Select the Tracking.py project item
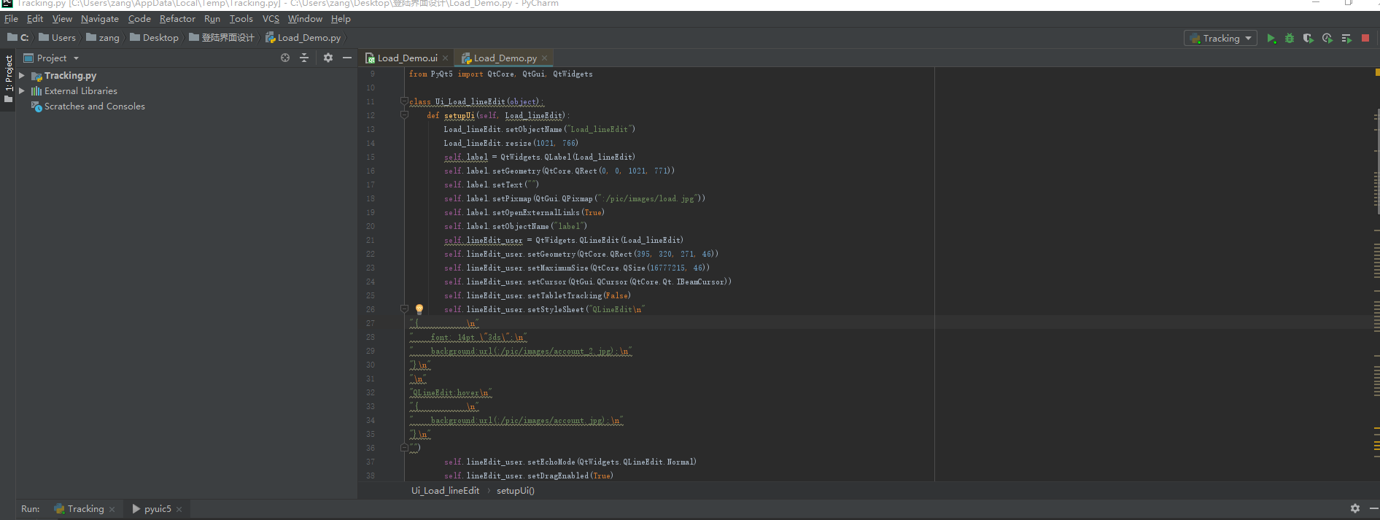The image size is (1380, 520). tap(70, 75)
